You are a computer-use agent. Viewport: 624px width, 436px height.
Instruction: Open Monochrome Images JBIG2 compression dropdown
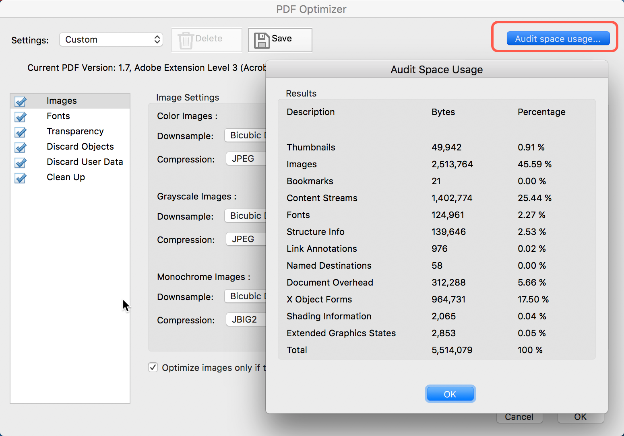coord(246,320)
